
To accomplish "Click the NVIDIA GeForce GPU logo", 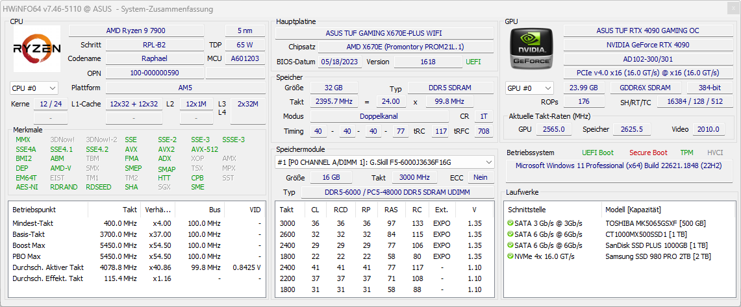I will [530, 47].
